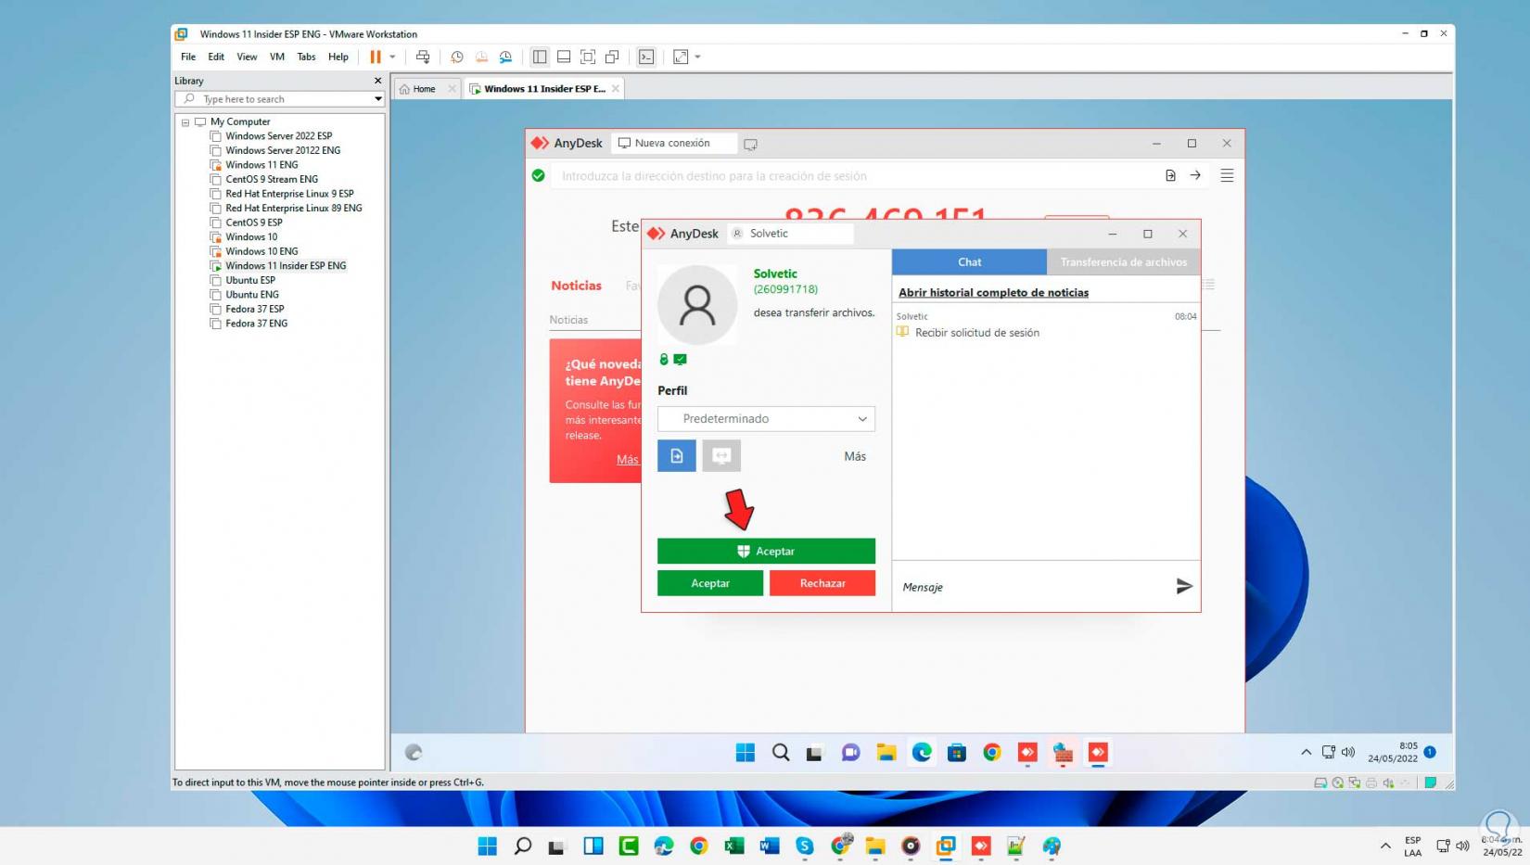This screenshot has width=1530, height=865.
Task: Open Search in the guest taskbar
Action: pos(781,752)
